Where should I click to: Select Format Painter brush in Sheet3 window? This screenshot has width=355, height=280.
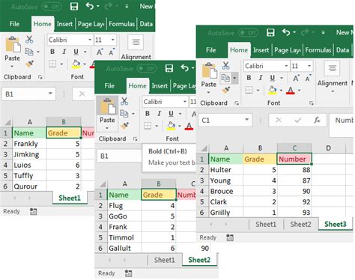tap(226, 90)
